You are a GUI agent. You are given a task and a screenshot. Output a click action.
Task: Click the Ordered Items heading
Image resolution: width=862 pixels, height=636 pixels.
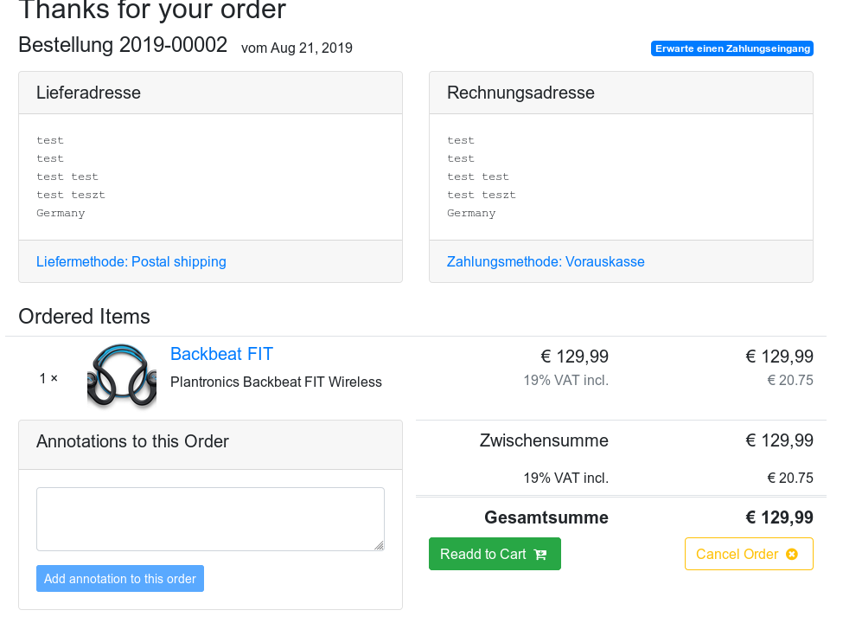(x=84, y=317)
